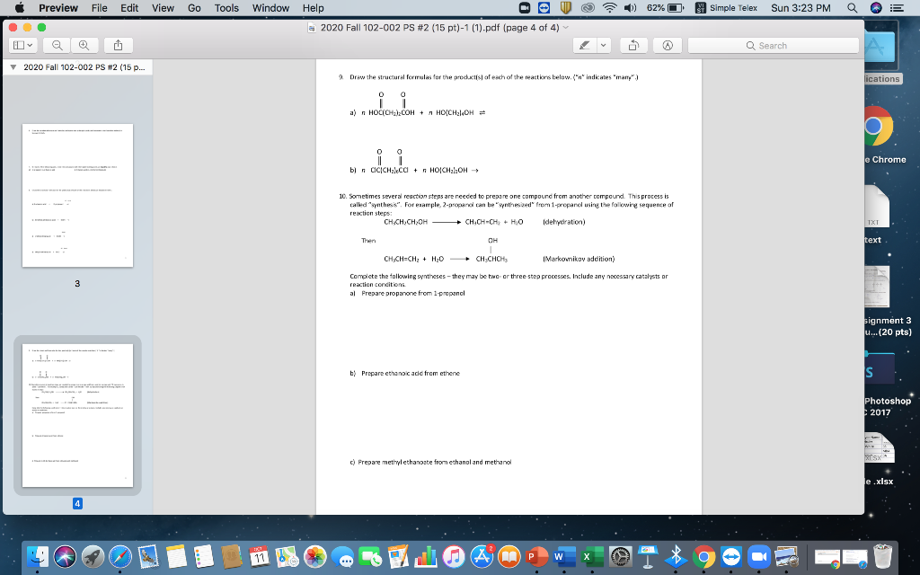Open Pages from the Dock

tap(398, 556)
